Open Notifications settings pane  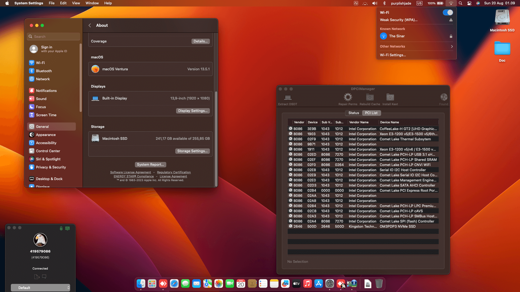[x=51, y=91]
